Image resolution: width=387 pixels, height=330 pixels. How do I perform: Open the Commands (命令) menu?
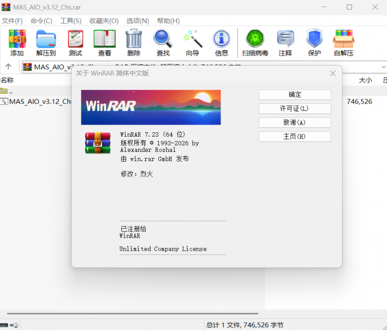pos(41,21)
